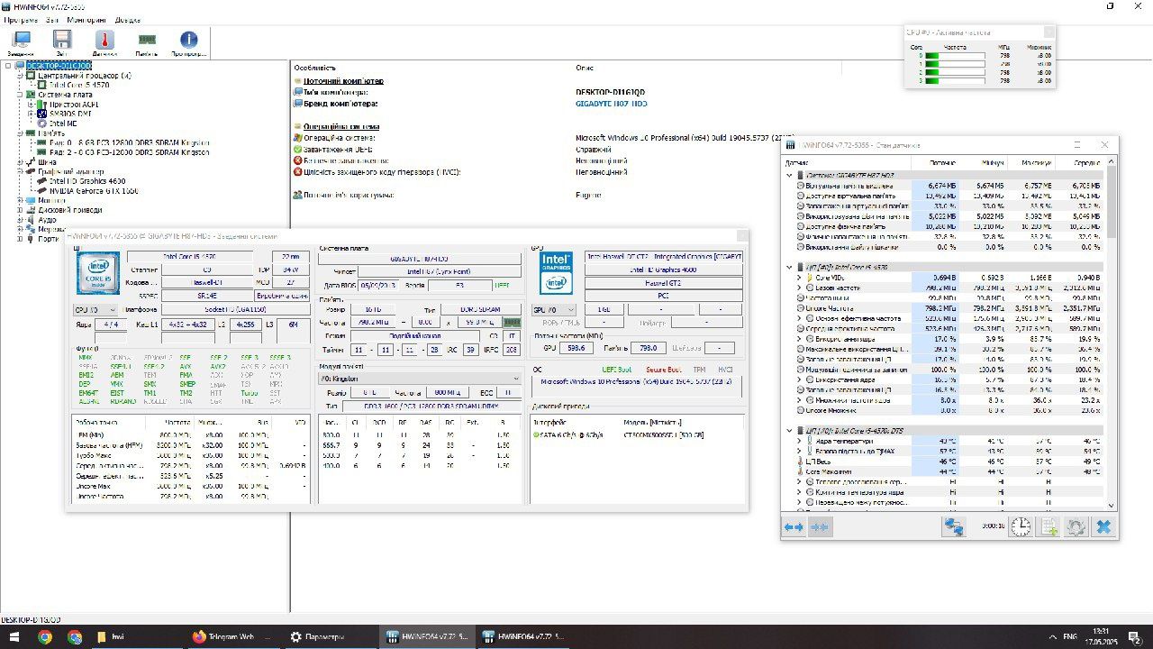Viewport: 1153px width, 649px height.
Task: Open the Help menu
Action: [128, 19]
